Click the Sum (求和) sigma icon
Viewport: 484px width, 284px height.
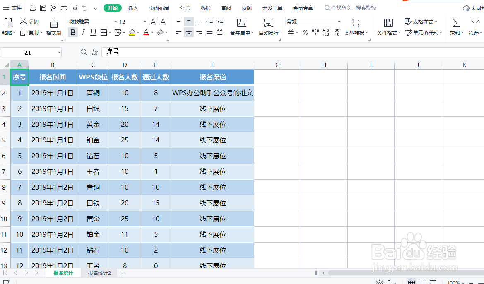[456, 23]
